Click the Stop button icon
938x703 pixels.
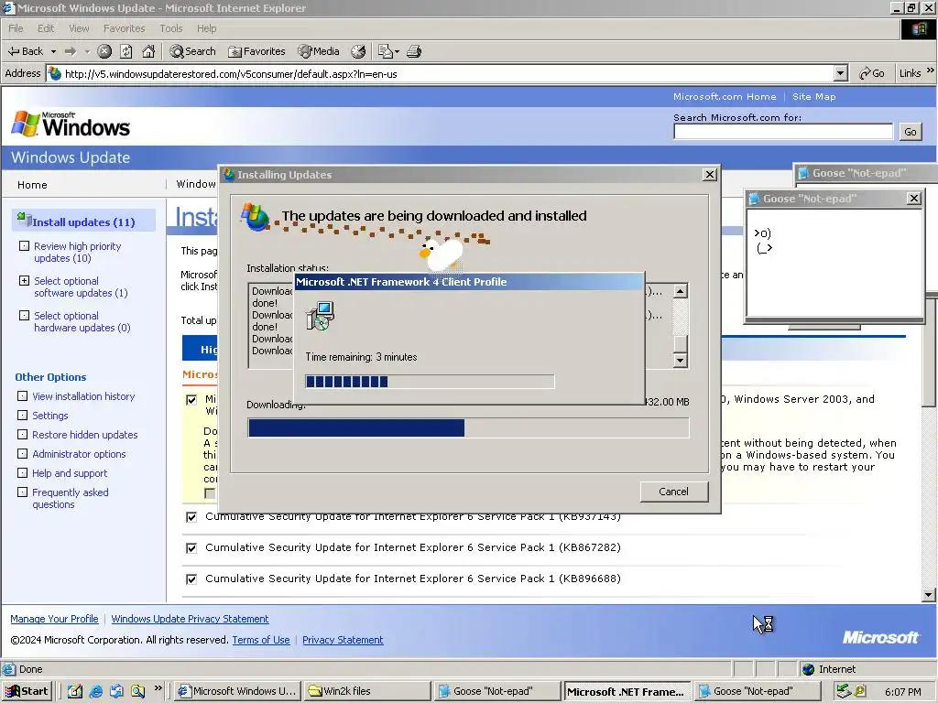104,51
